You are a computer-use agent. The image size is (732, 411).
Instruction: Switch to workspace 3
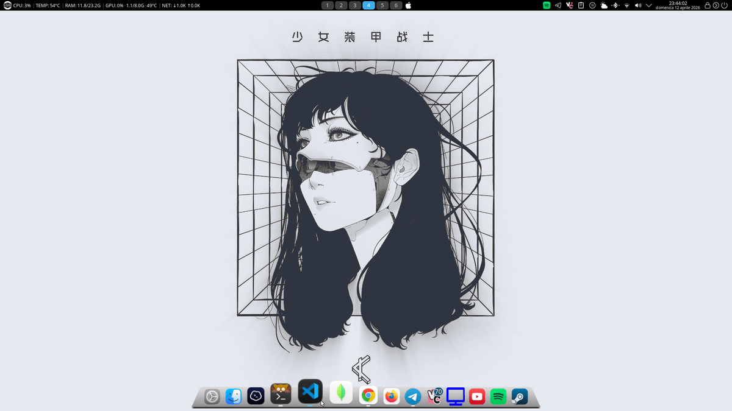coord(355,5)
